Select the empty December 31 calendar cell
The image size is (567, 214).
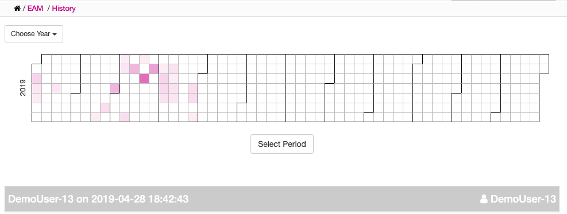(x=544, y=69)
